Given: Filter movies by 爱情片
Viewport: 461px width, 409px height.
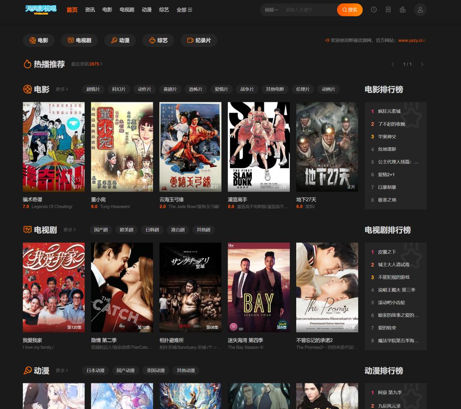Looking at the screenshot, I should (222, 89).
